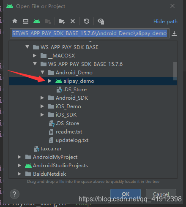Image resolution: width=186 pixels, height=207 pixels.
Task: Click folder icon of iOS_Demo
Action: pos(51,106)
